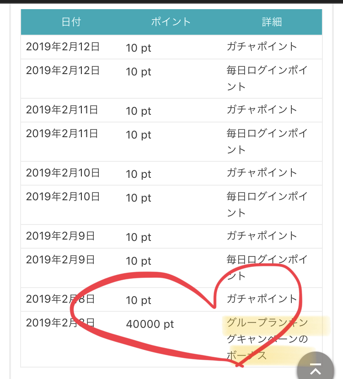Click 10 pt in 2月10日 毎日ログインポイント row
This screenshot has height=379, width=343.
pyautogui.click(x=139, y=198)
